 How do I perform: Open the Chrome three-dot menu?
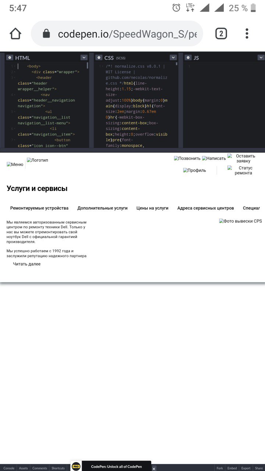click(x=247, y=34)
